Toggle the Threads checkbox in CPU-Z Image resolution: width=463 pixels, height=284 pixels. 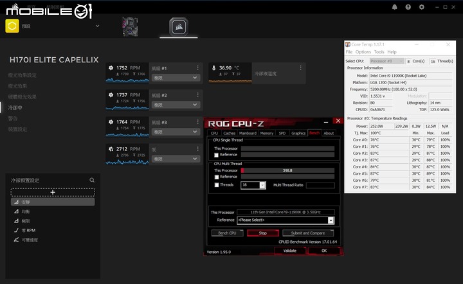click(x=217, y=185)
